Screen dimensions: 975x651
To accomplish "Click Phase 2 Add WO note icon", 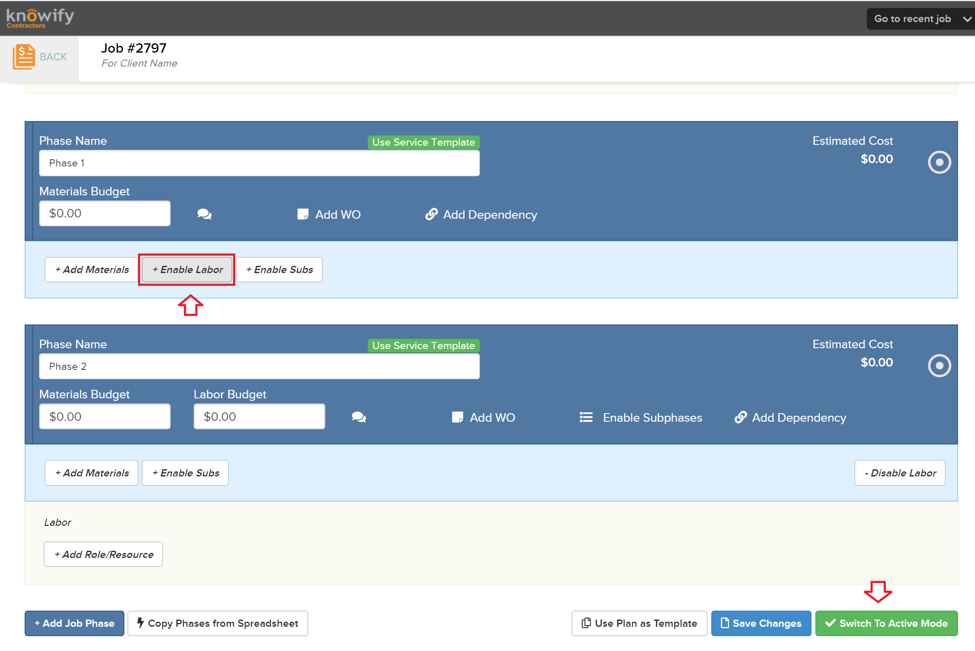I will click(457, 417).
